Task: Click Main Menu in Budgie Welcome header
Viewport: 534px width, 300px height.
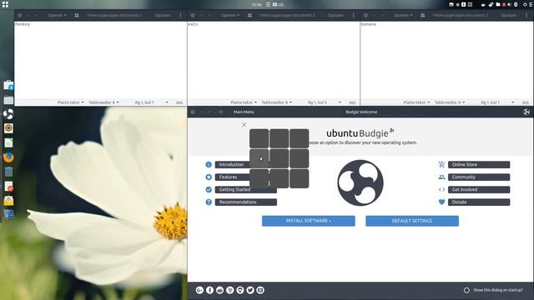Action: click(244, 112)
